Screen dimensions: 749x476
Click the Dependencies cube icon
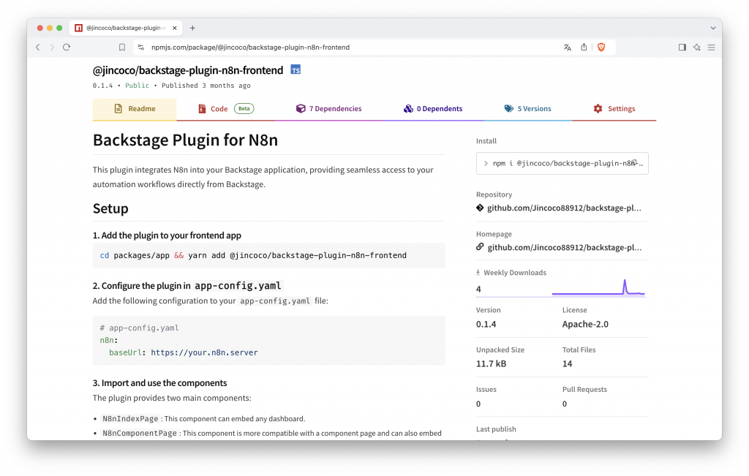tap(301, 108)
